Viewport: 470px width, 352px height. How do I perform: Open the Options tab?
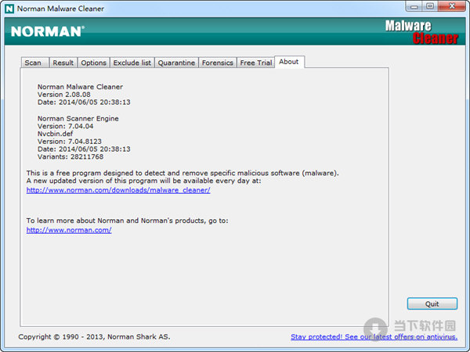point(93,63)
